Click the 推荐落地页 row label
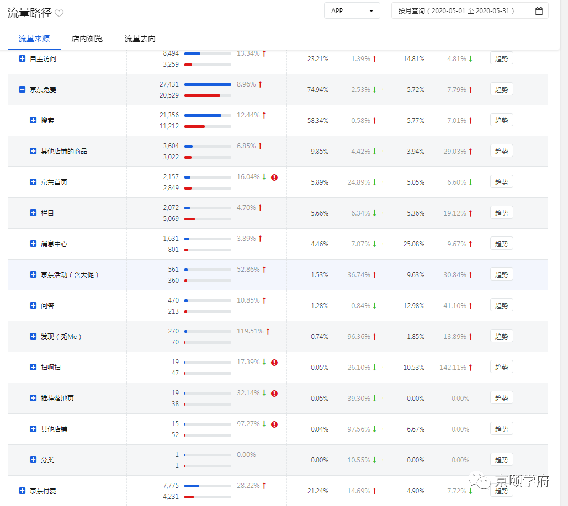Image resolution: width=568 pixels, height=506 pixels. (57, 398)
